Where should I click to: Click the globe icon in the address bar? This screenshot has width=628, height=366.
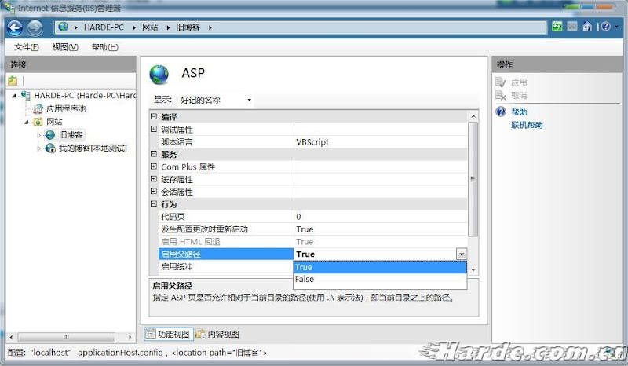coord(64,27)
